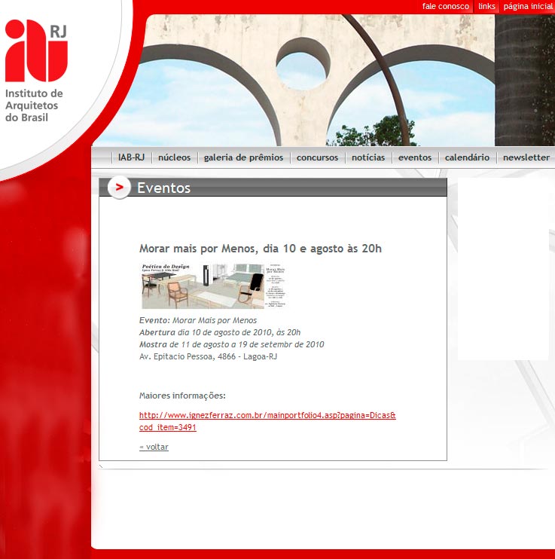The height and width of the screenshot is (559, 555).
Task: Click the Maiores informações label
Action: click(x=182, y=396)
